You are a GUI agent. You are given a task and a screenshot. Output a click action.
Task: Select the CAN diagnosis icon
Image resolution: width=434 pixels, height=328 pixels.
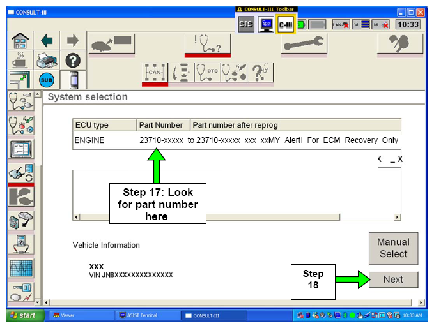(155, 73)
